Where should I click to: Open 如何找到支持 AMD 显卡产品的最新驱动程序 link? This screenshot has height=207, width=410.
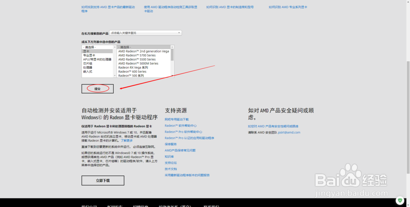pos(108,9)
